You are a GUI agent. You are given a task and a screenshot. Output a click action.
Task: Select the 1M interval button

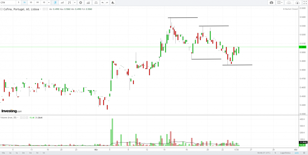coord(37,2)
